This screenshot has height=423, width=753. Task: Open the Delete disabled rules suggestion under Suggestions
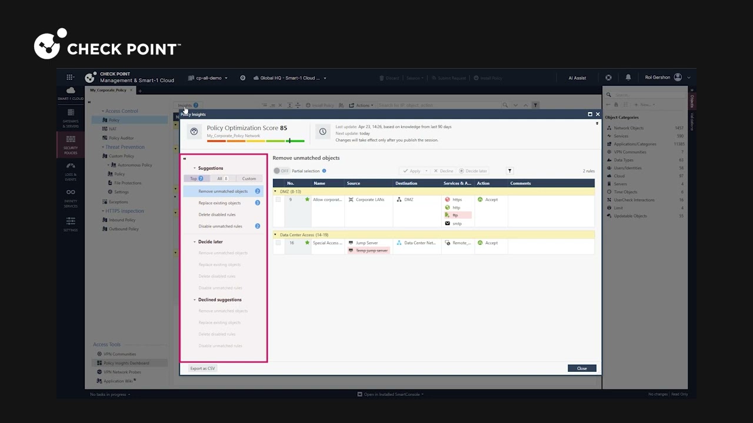(224, 214)
